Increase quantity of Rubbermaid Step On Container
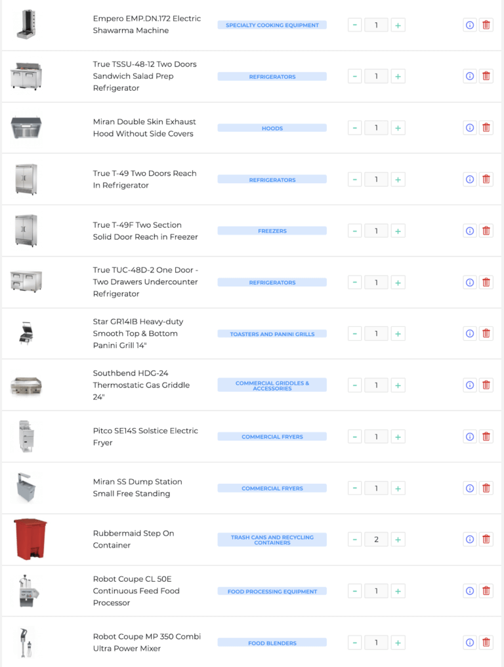504x667 pixels. [x=398, y=540]
